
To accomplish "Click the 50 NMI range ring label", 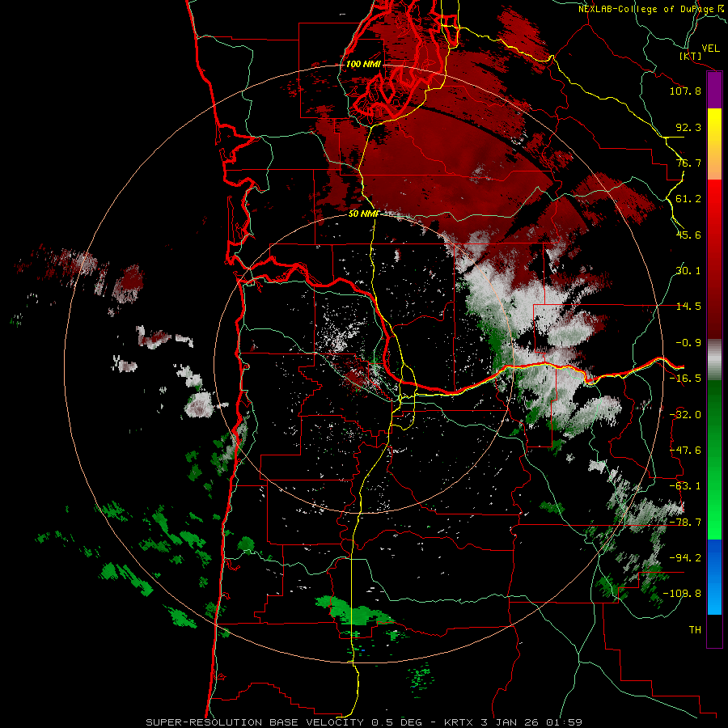I will pyautogui.click(x=363, y=214).
